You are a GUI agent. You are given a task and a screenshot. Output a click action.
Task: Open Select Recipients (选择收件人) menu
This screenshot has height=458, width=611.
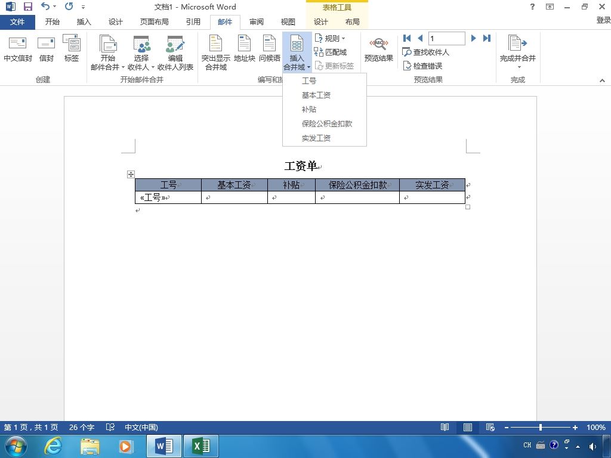pos(141,53)
